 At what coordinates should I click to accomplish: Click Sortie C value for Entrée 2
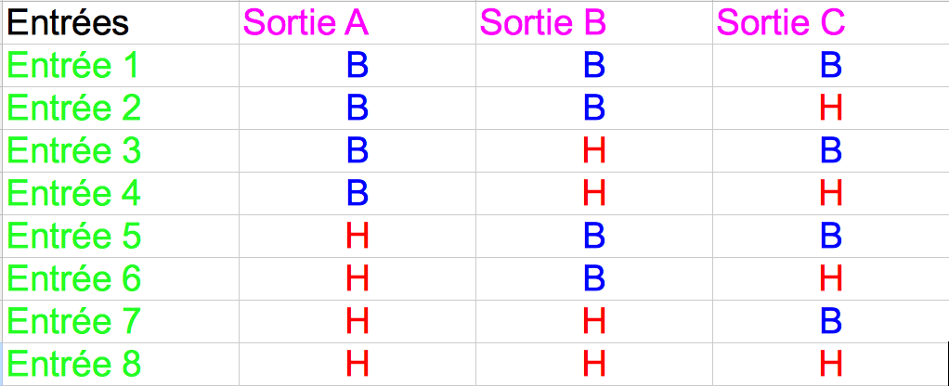831,109
